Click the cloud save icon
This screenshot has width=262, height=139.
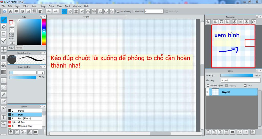[5, 11]
